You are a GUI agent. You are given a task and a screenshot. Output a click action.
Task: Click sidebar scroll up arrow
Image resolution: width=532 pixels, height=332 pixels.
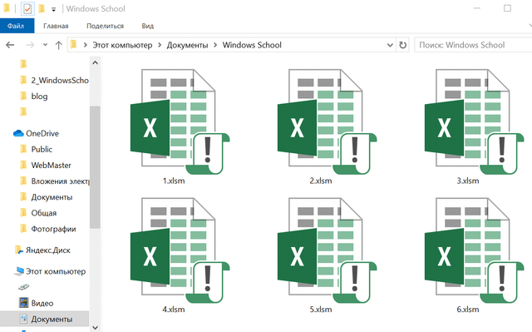(x=95, y=62)
